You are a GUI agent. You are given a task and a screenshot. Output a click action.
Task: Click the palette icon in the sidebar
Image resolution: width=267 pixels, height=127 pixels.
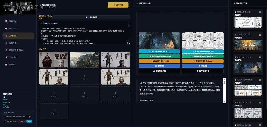click(x=6, y=28)
